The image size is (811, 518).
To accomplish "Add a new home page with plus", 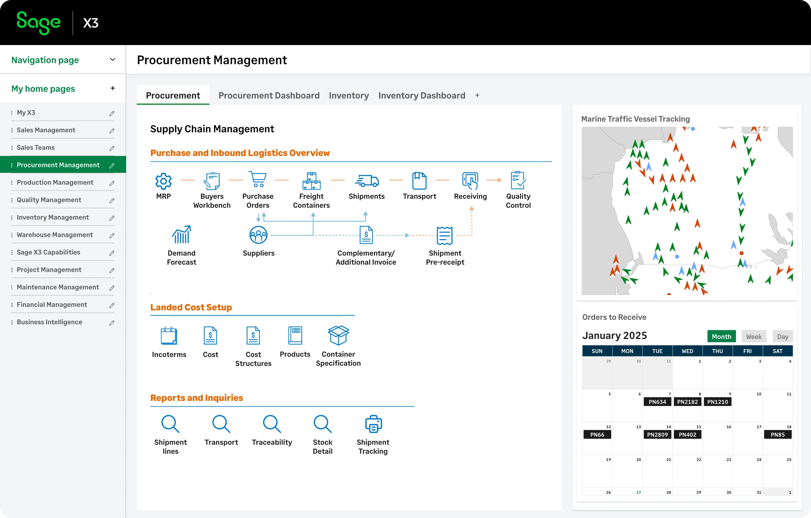I will tap(113, 88).
